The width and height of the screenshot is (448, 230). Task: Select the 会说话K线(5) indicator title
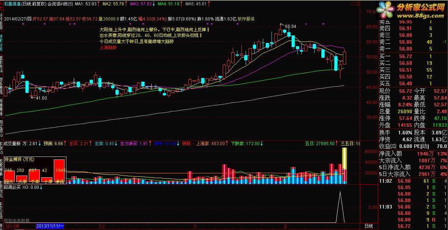(61, 4)
